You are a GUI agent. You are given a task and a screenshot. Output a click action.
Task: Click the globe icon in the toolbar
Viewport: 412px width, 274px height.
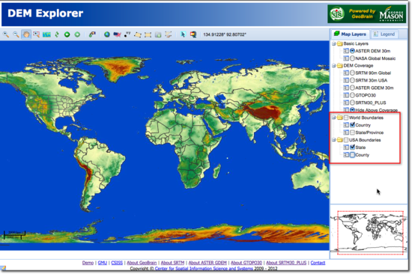pos(106,34)
